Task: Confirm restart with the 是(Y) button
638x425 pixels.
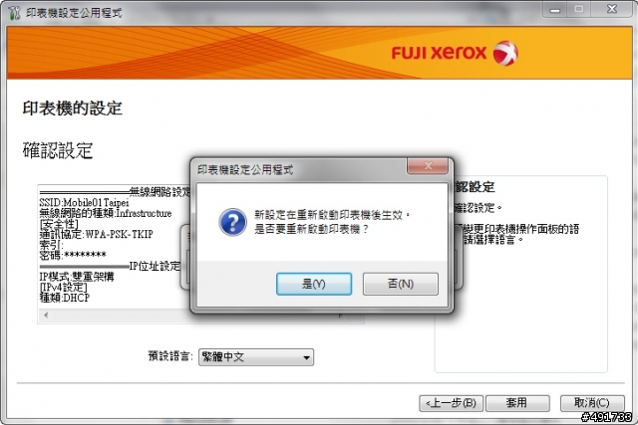Action: [x=314, y=284]
